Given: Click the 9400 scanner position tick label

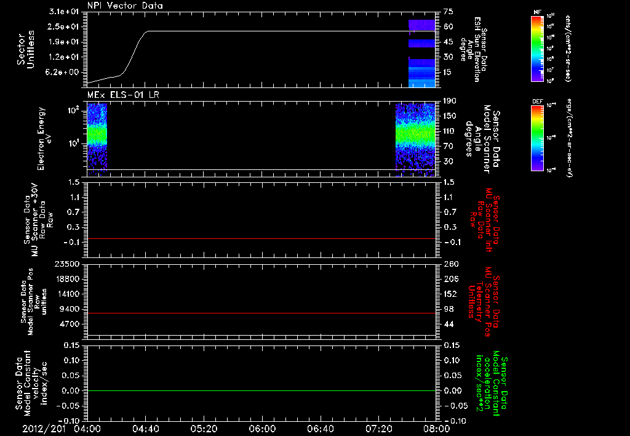Looking at the screenshot, I should (x=70, y=309).
